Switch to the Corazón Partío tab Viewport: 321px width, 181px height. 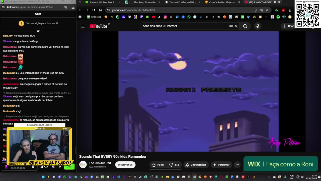click(x=222, y=2)
